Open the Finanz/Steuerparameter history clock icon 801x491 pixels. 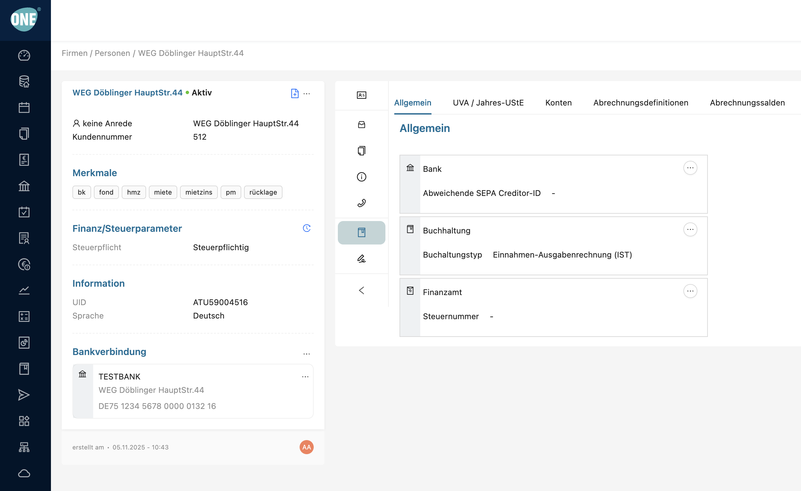coord(306,228)
